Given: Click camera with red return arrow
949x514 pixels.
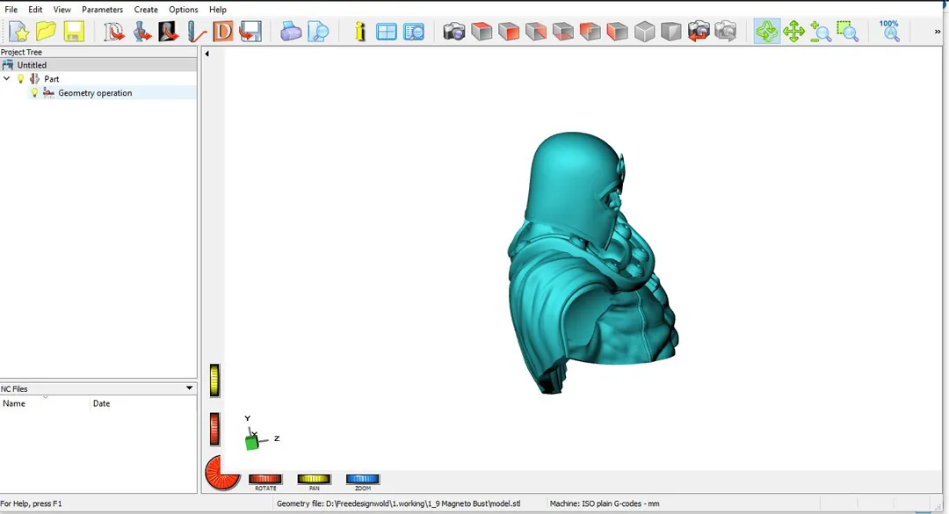Looking at the screenshot, I should (699, 32).
